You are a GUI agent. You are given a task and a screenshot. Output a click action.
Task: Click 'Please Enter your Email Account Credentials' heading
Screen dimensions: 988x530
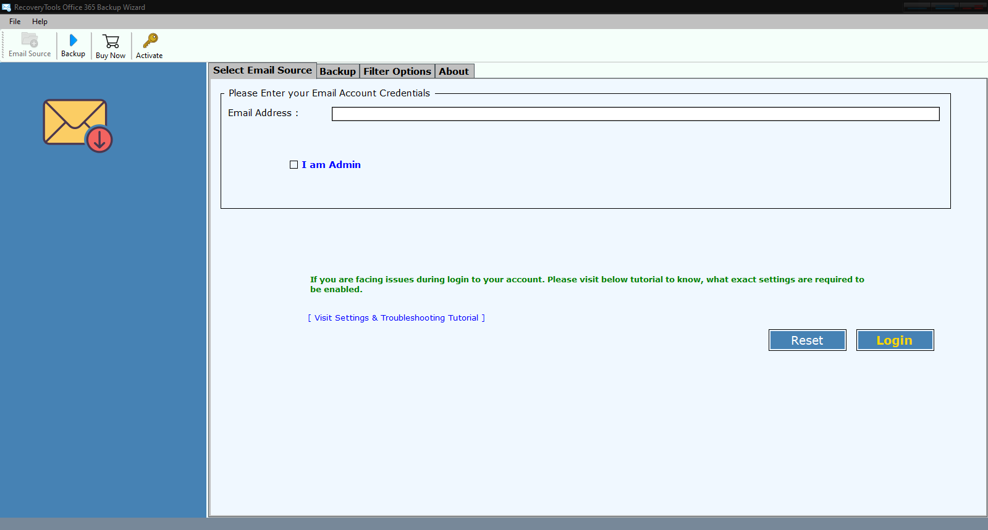coord(329,93)
